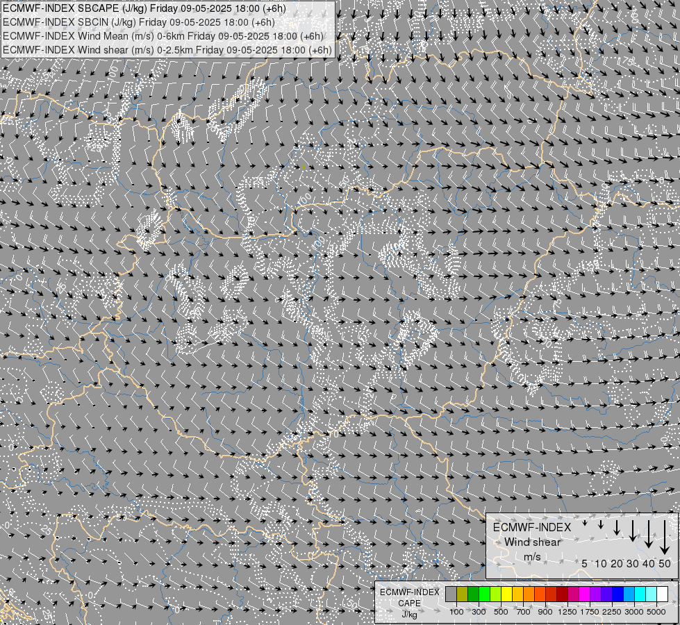This screenshot has width=680, height=625.
Task: Click the '50' wind shear scale number
Action: tap(665, 563)
